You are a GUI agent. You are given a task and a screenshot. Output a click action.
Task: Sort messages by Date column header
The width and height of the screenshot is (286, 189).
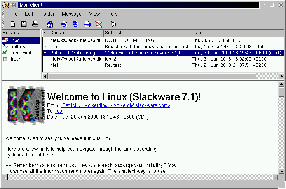pyautogui.click(x=237, y=33)
